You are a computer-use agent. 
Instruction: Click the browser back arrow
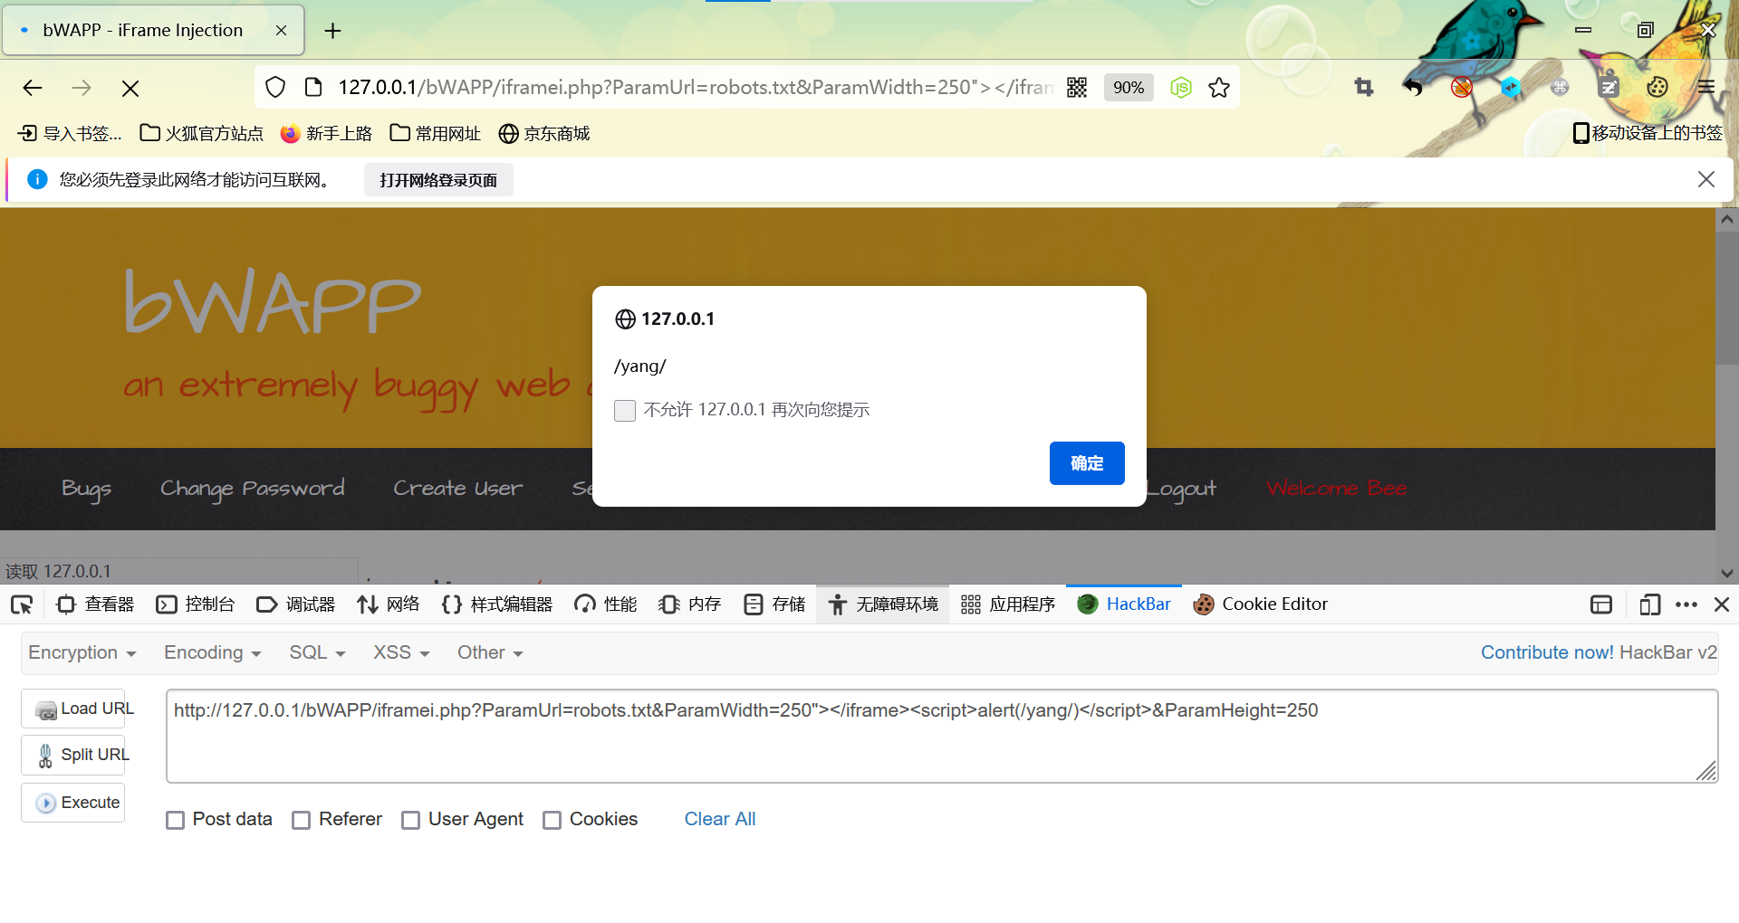33,88
